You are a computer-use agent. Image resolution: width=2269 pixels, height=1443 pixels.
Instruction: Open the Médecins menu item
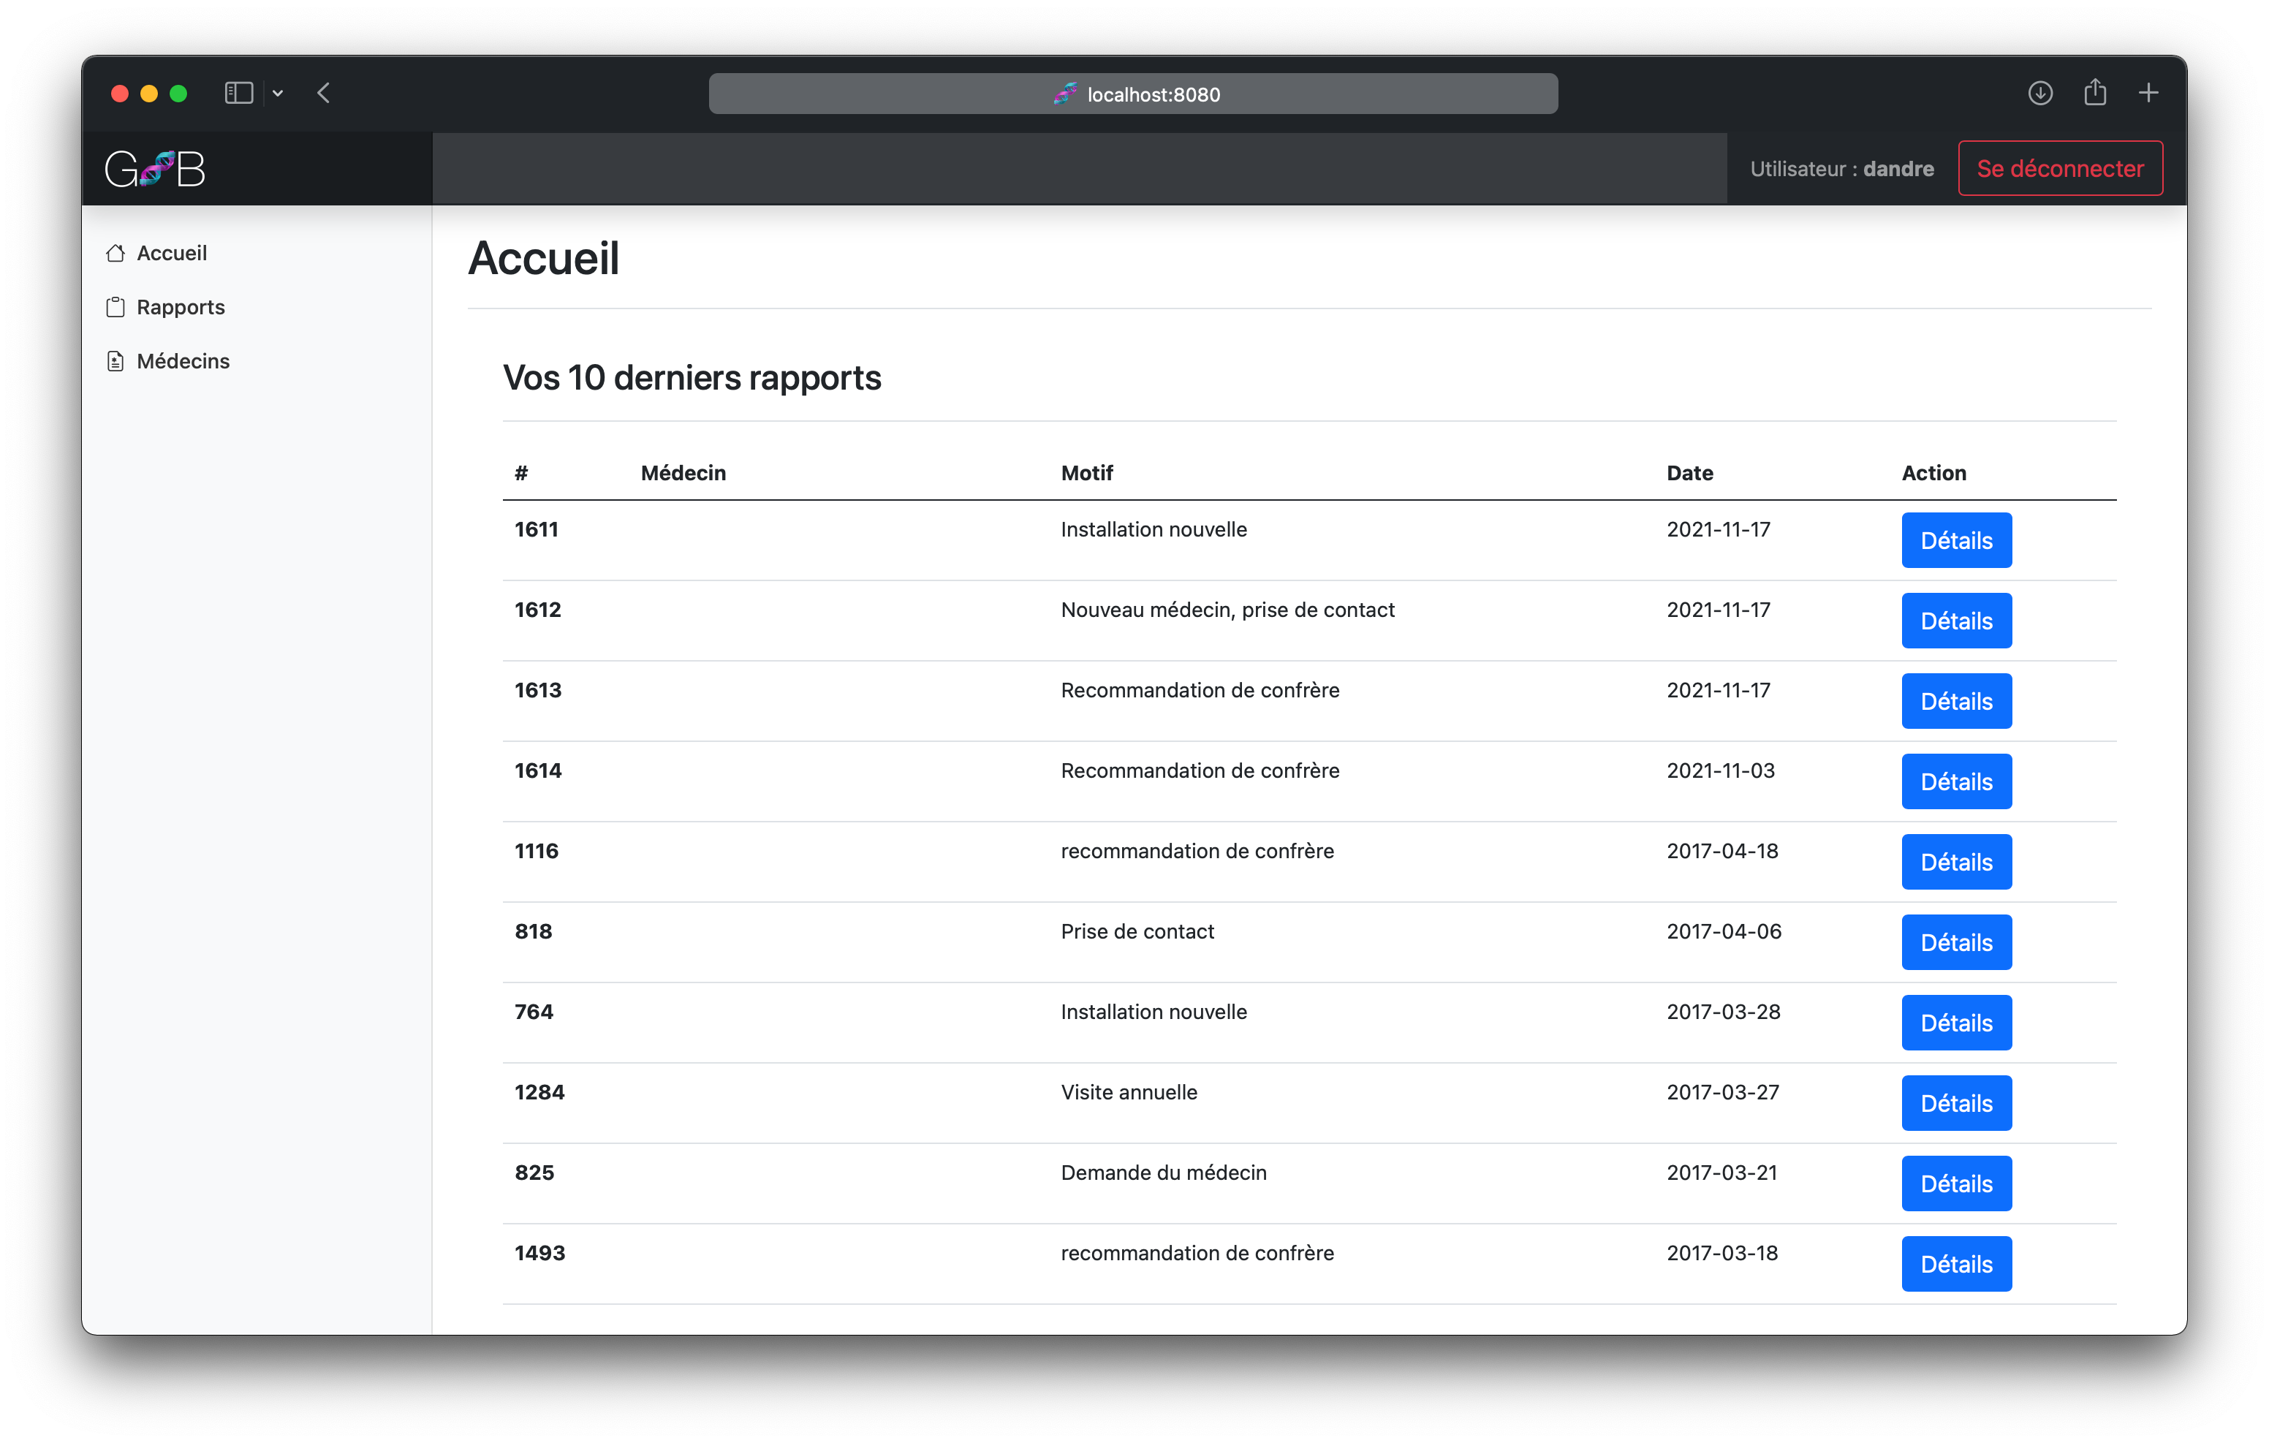183,361
